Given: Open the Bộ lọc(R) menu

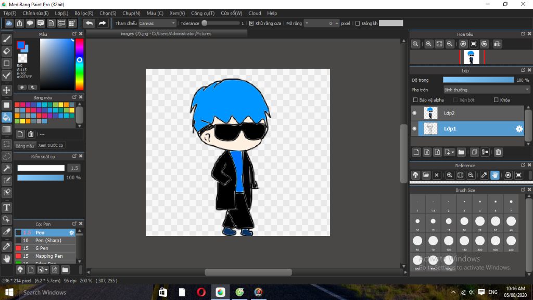Looking at the screenshot, I should pyautogui.click(x=84, y=13).
